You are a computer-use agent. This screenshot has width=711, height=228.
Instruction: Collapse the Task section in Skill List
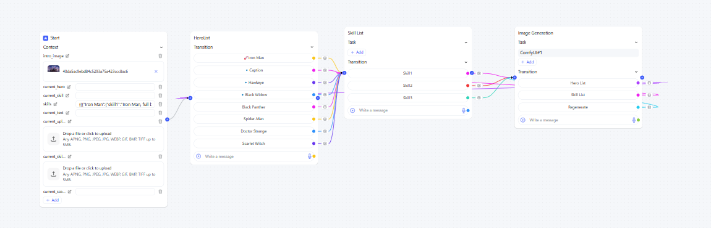466,43
